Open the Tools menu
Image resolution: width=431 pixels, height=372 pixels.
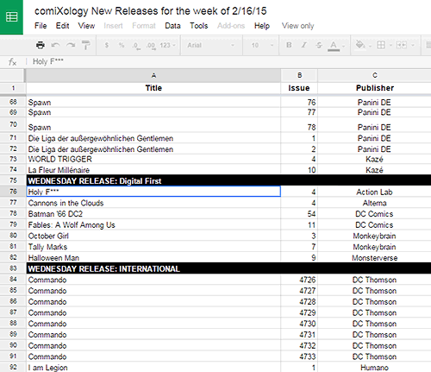coord(199,26)
